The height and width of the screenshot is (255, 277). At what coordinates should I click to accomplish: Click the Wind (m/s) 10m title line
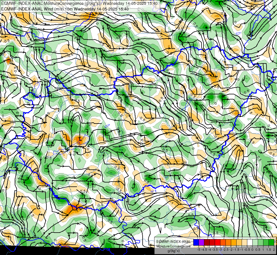pyautogui.click(x=65, y=9)
